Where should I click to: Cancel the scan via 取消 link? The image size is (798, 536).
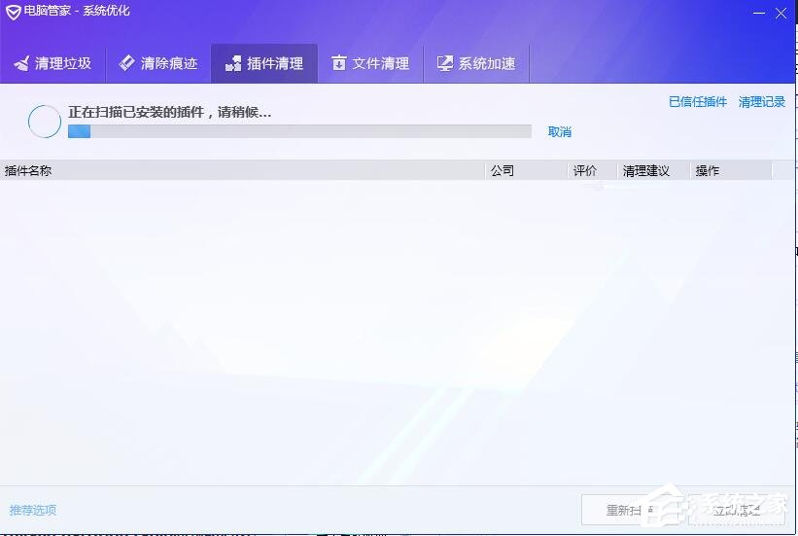(x=560, y=132)
